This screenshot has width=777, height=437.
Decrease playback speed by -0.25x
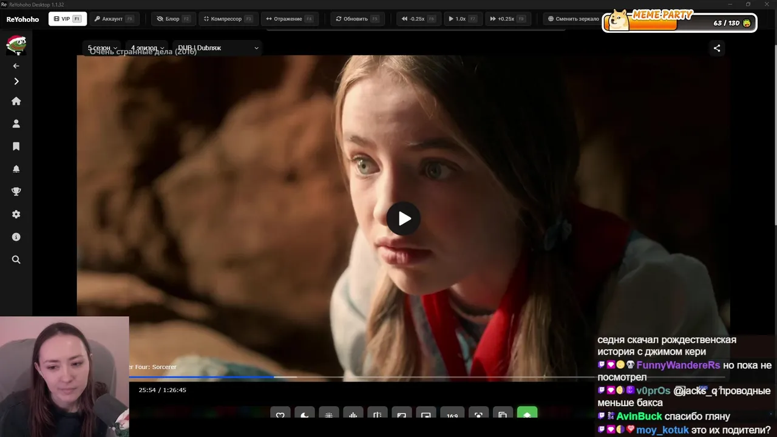(418, 19)
